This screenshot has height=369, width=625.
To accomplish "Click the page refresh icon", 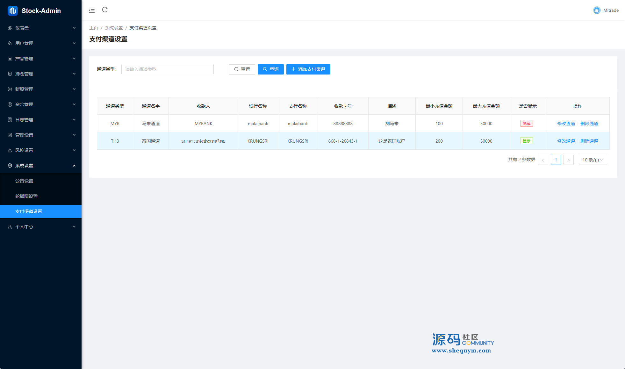I will click(105, 10).
